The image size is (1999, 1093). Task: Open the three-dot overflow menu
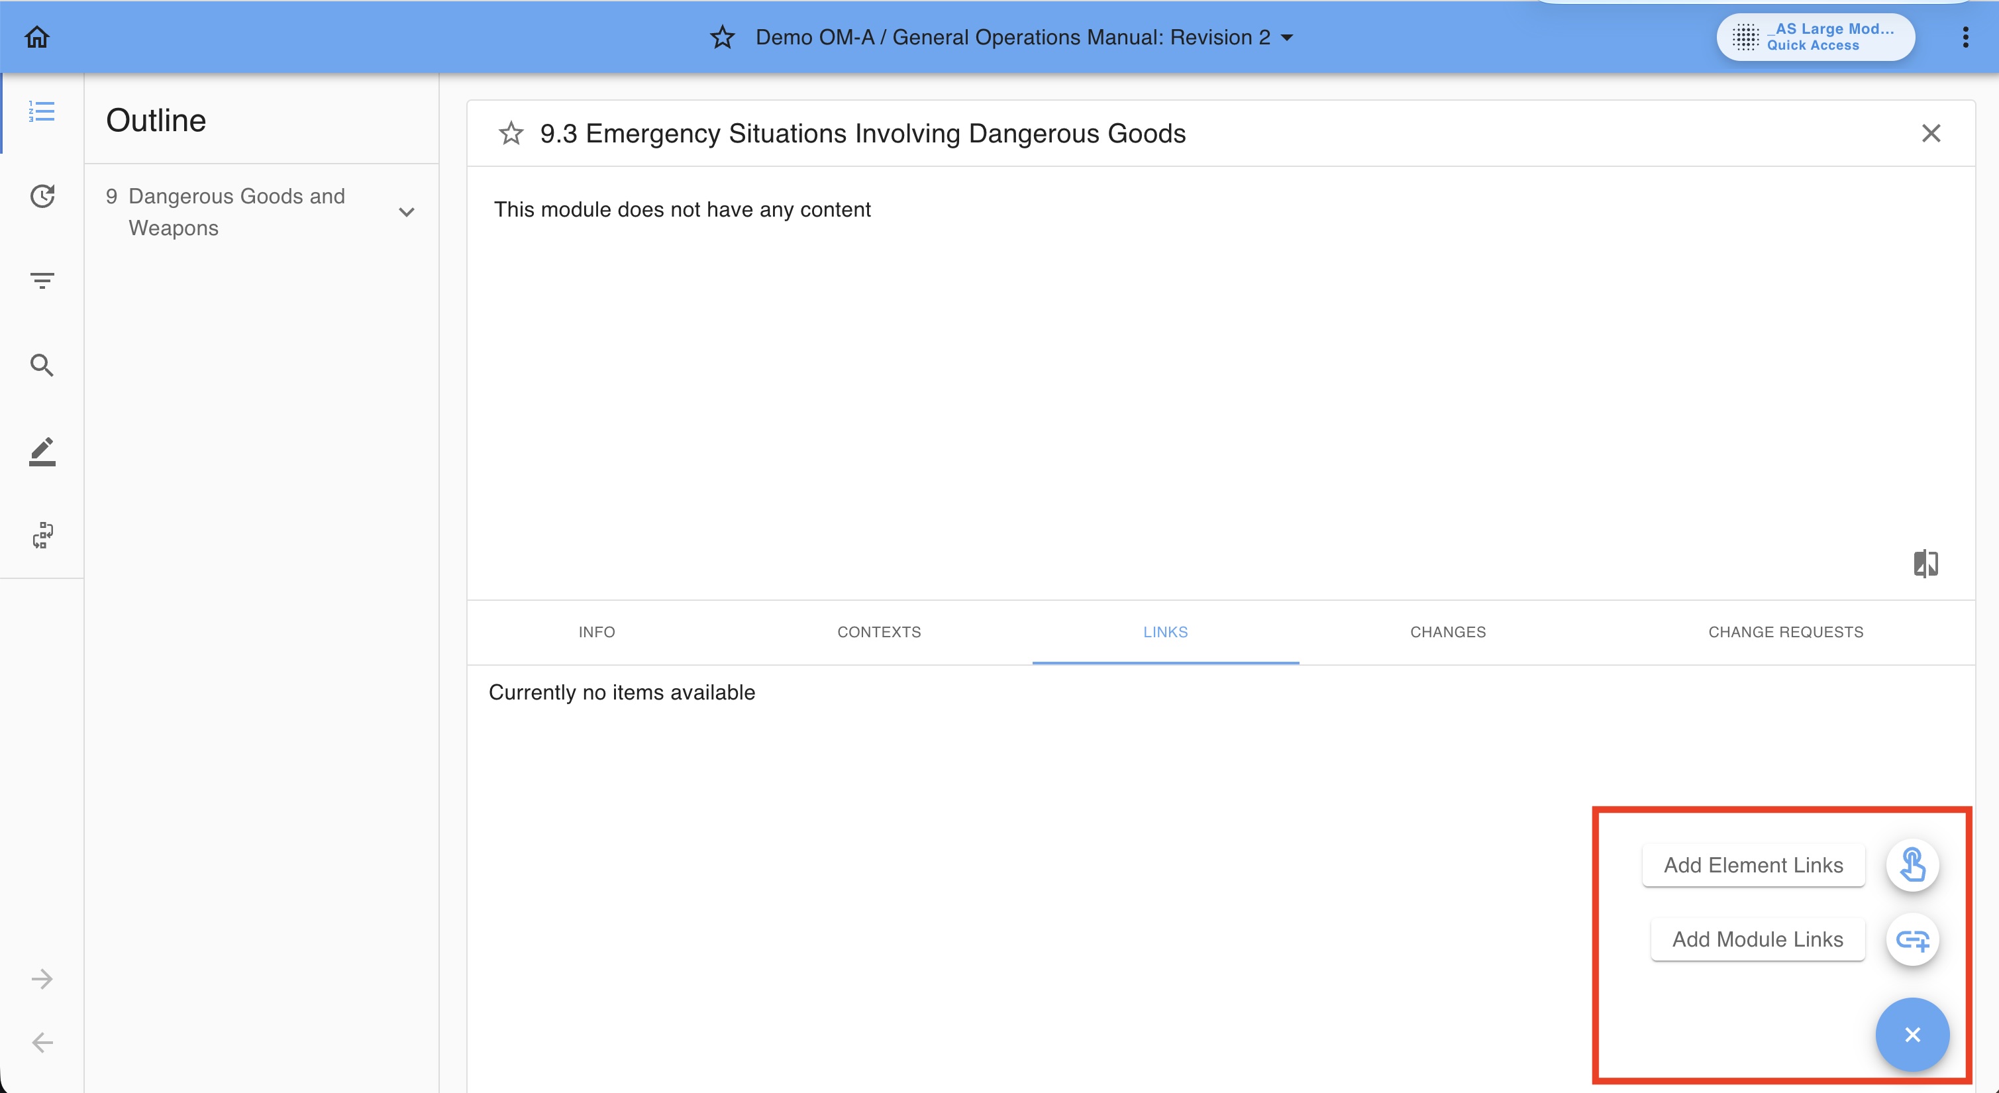point(1965,36)
